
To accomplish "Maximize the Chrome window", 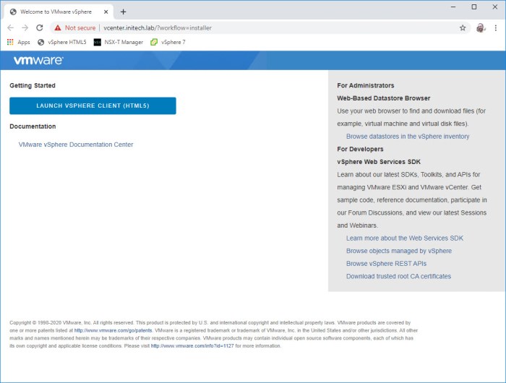I will pyautogui.click(x=473, y=7).
